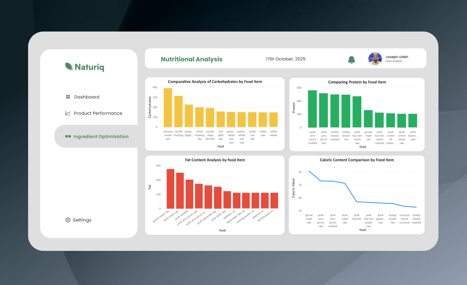Select the goose meat raw fat bar
The image size is (467, 285).
(x=170, y=189)
